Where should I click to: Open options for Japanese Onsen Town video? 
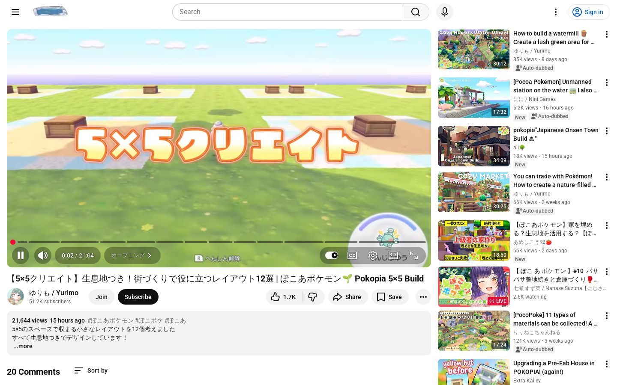pyautogui.click(x=607, y=131)
